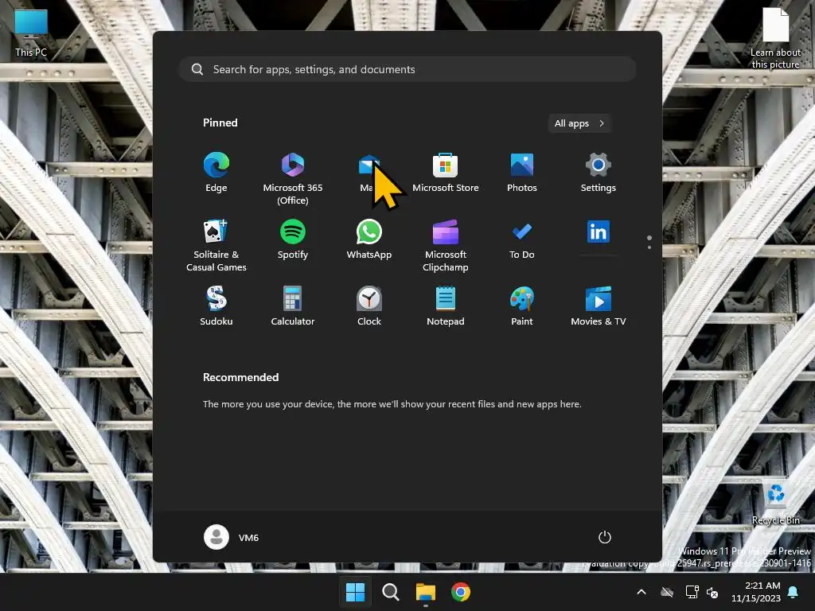Select Recycle Bin on the desktop
This screenshot has height=611, width=815.
[x=775, y=503]
